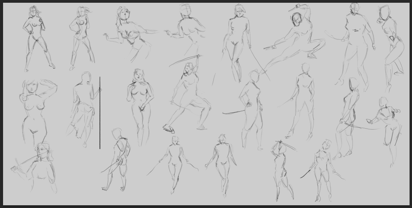The image size is (412, 208).
Task: Click the standing figure with both hands on hips
Action: point(39,39)
